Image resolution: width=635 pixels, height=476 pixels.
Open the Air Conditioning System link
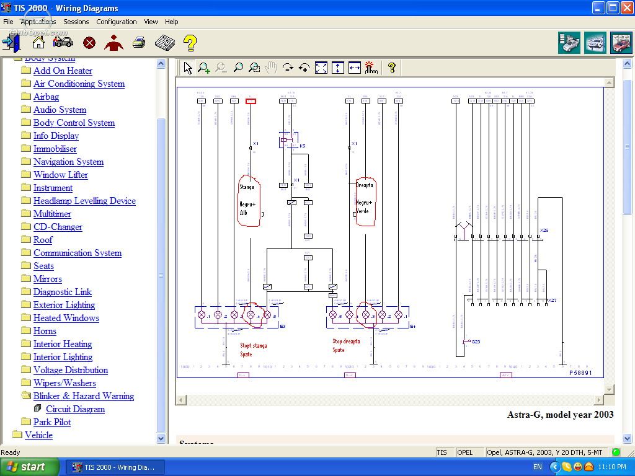pos(79,84)
